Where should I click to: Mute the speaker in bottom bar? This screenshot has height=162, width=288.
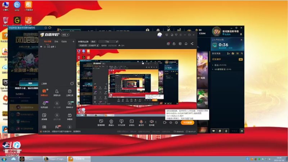(152, 123)
